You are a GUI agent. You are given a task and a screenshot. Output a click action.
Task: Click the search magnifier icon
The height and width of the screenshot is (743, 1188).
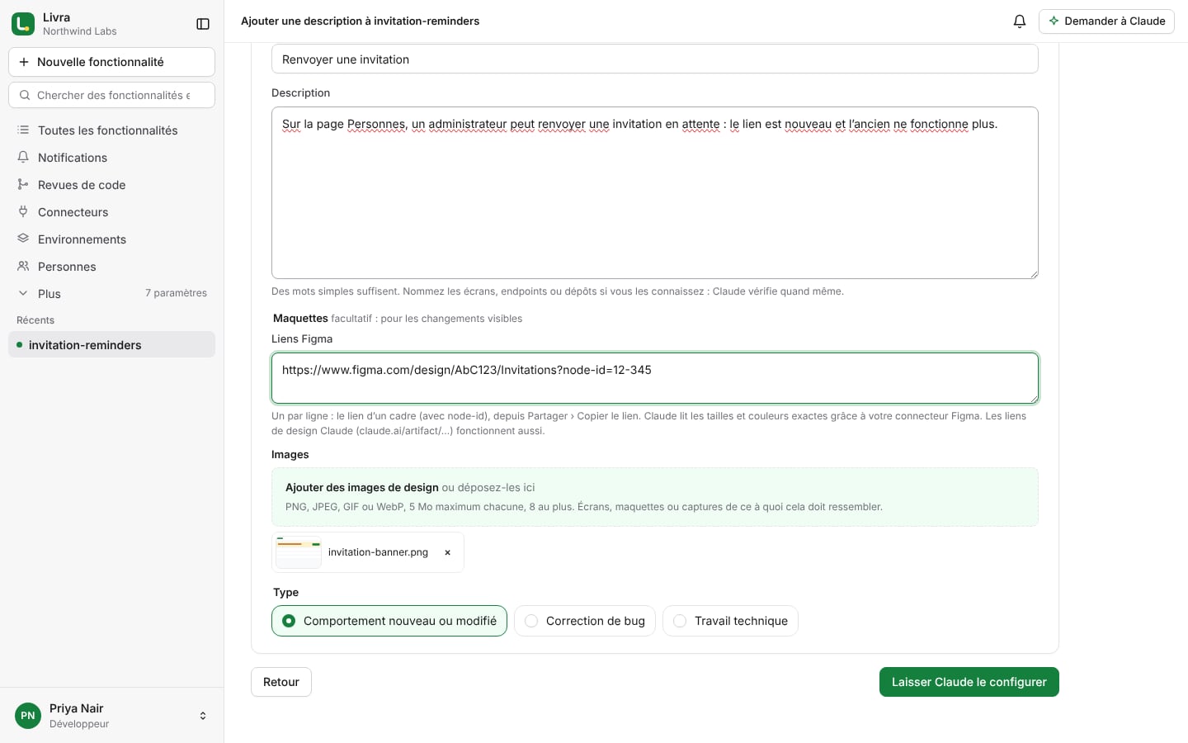[x=25, y=95]
